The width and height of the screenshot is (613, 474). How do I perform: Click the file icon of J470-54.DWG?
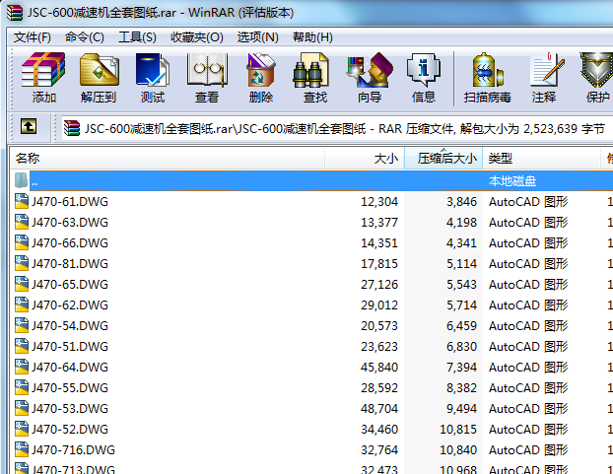[21, 325]
